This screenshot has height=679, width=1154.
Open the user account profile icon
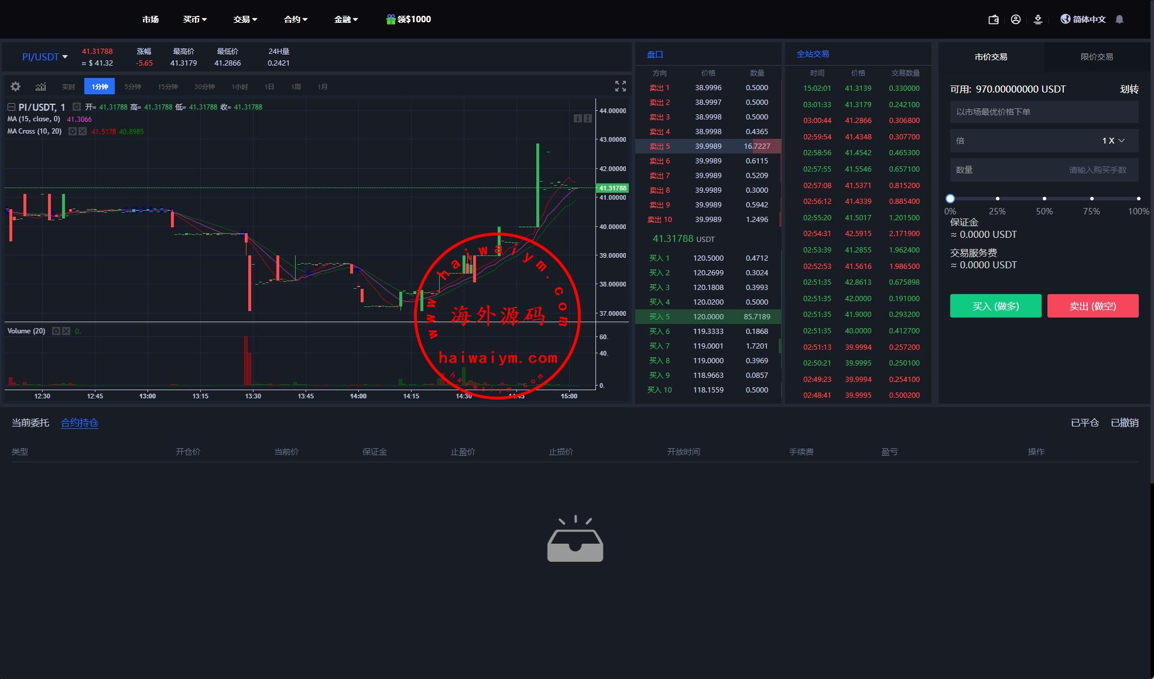coord(1016,19)
